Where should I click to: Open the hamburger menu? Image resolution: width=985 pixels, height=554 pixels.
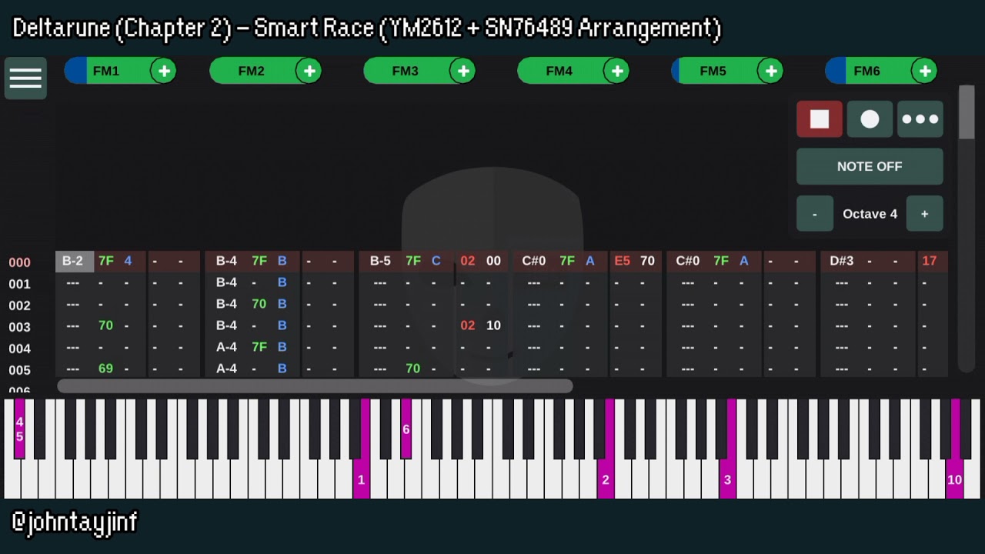tap(25, 78)
